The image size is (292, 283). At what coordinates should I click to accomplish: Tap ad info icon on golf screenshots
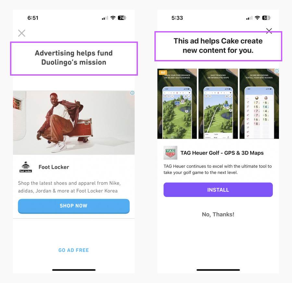click(x=277, y=71)
